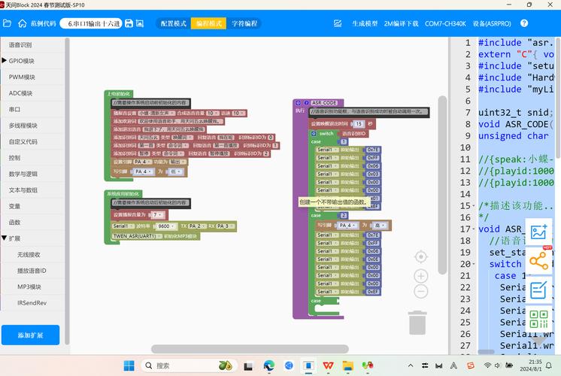
Task: Open file with the folder icon
Action: click(x=7, y=23)
